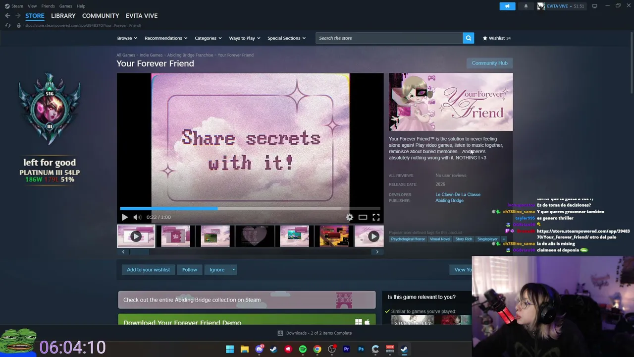Open the View menu
Image resolution: width=634 pixels, height=357 pixels.
click(x=32, y=6)
